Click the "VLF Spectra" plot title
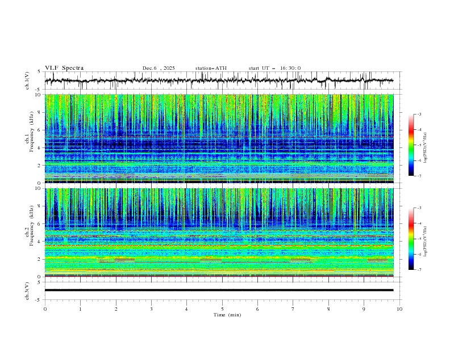Image resolution: width=450 pixels, height=347 pixels. [x=64, y=68]
